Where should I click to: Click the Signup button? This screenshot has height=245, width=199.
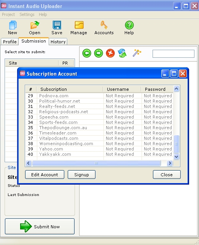[x=81, y=174]
